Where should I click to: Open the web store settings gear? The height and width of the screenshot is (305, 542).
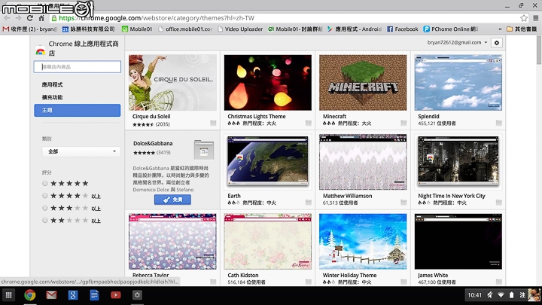tap(497, 43)
